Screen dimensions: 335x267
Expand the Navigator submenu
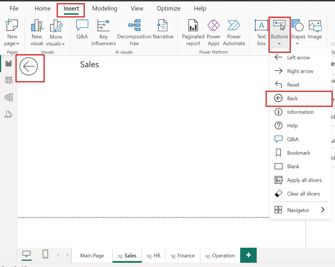pos(323,210)
